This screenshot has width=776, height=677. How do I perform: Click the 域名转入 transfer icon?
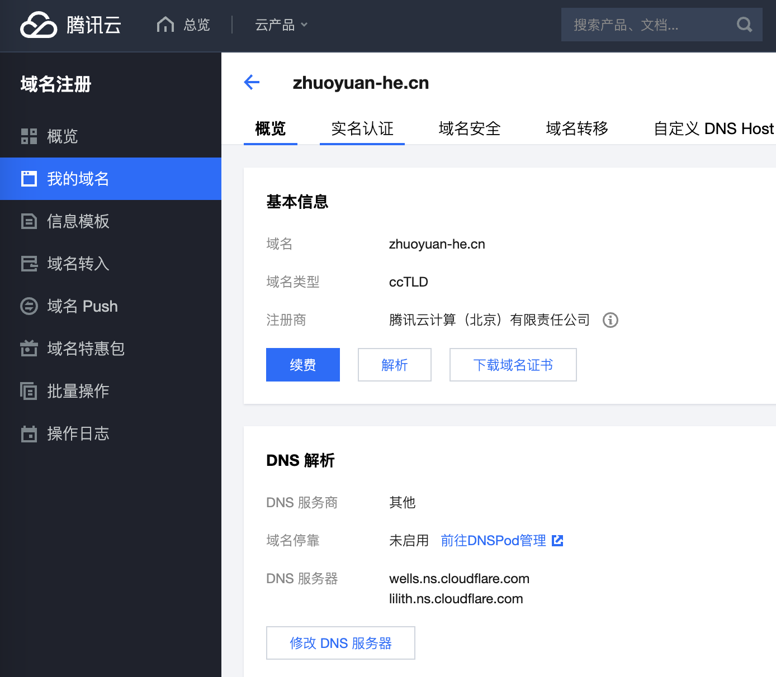click(29, 264)
